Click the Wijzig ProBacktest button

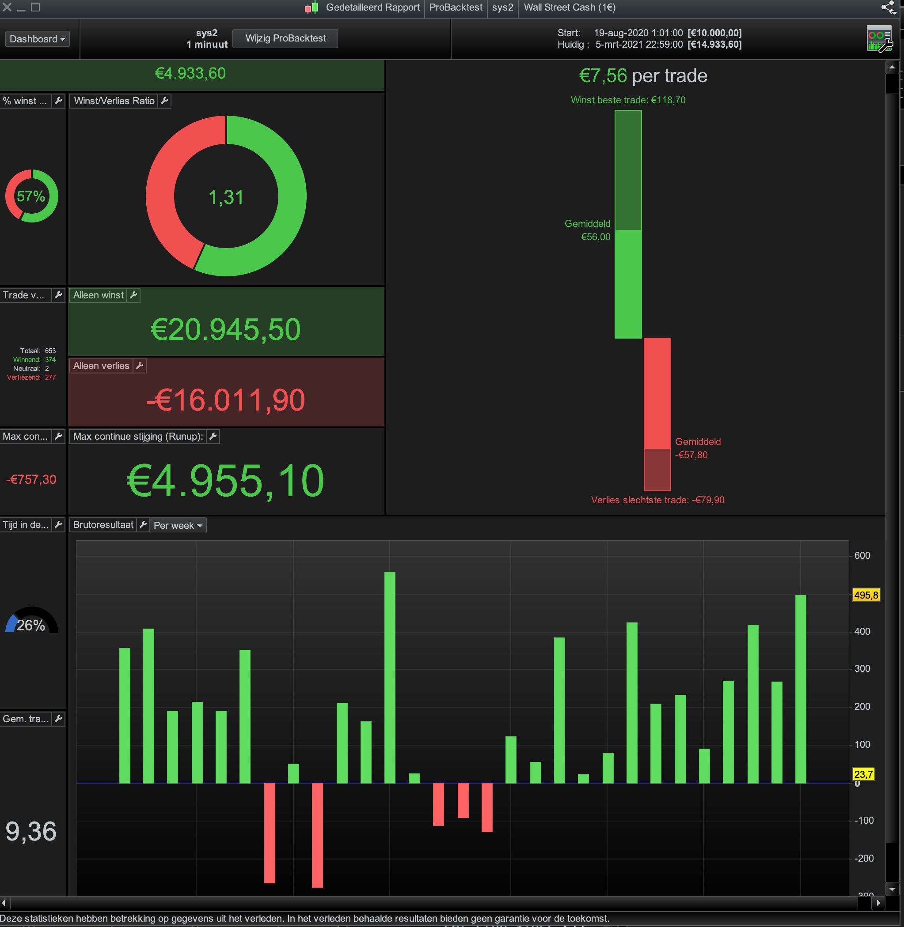point(285,38)
